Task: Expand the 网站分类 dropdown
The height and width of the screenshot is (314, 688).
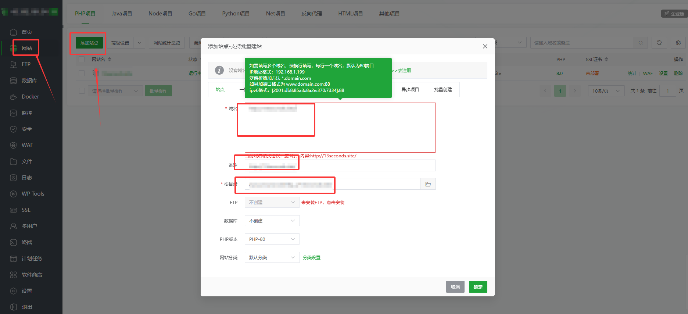Action: [272, 257]
